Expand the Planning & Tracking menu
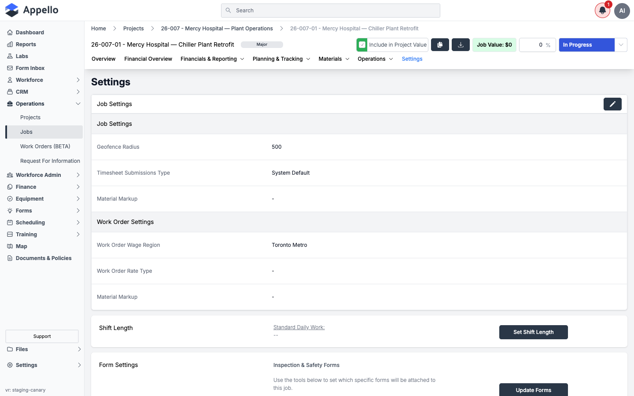634x396 pixels. [x=281, y=59]
